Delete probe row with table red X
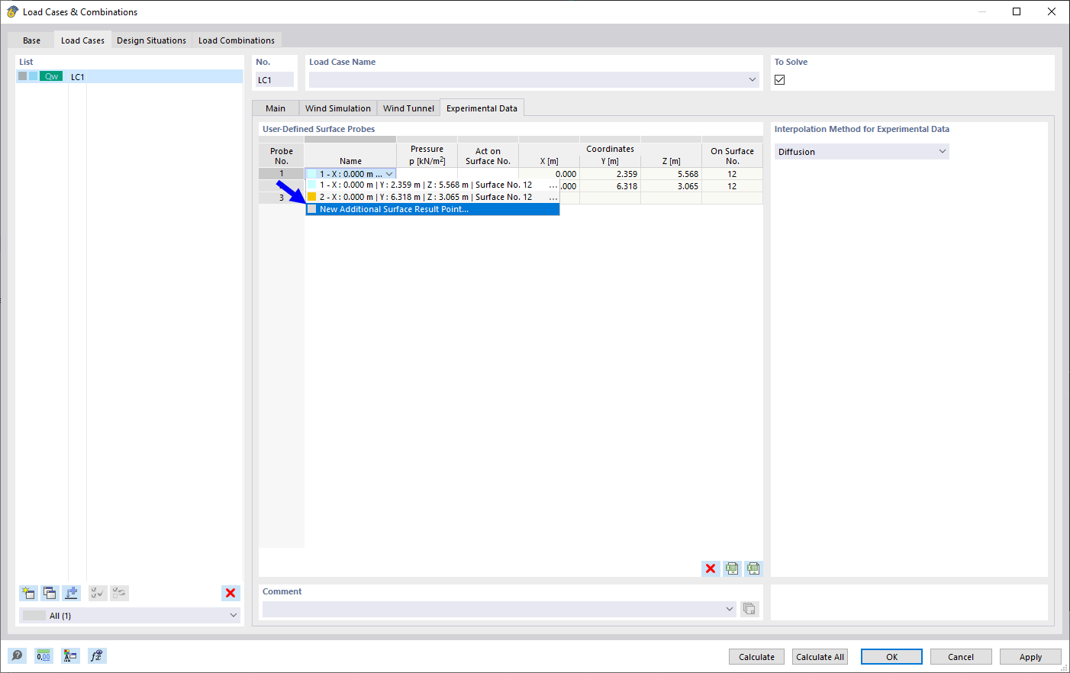The image size is (1070, 673). 711,568
